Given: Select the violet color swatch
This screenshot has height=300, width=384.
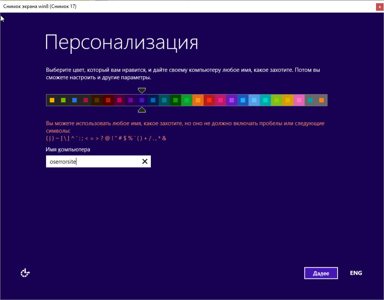Looking at the screenshot, I should coord(232,100).
